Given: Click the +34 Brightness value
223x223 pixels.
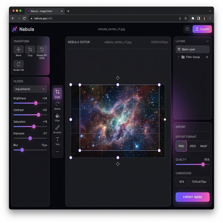Looking at the screenshot, I should 45,98.
